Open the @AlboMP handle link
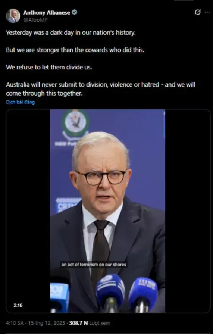Image resolution: width=213 pixels, height=334 pixels. click(x=35, y=20)
